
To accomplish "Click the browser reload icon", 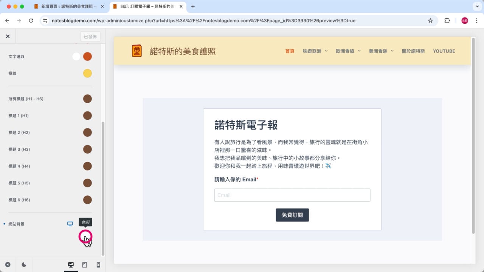I will (31, 20).
